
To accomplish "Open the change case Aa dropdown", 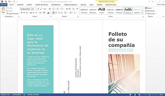I will (45, 9).
